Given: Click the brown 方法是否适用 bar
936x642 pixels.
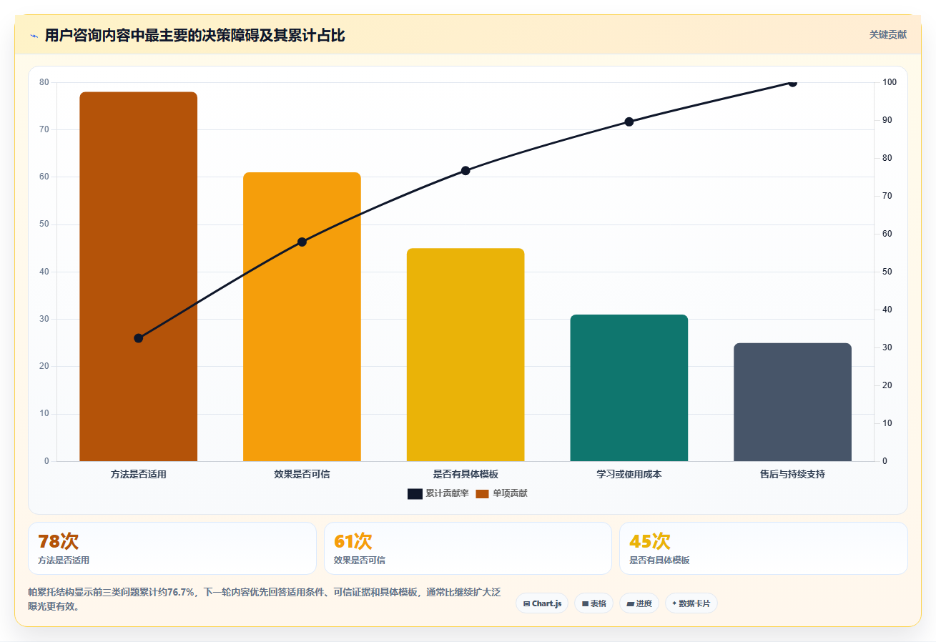Looking at the screenshot, I should coord(138,277).
